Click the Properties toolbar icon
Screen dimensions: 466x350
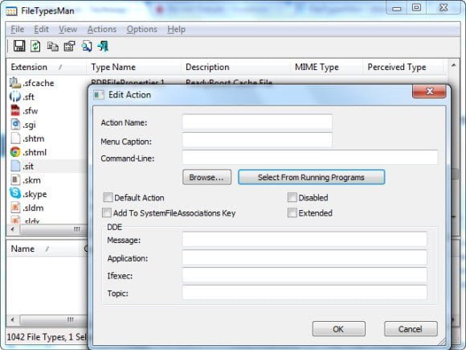pos(70,47)
